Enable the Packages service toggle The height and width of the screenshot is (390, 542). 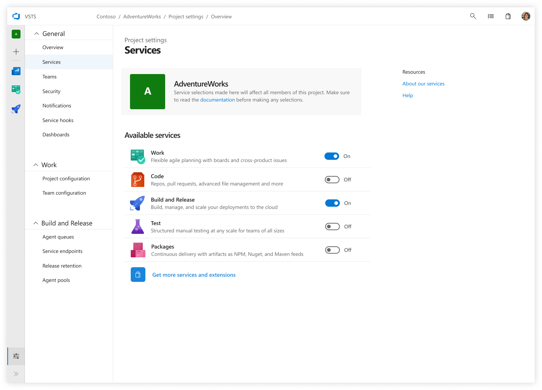[x=333, y=250]
